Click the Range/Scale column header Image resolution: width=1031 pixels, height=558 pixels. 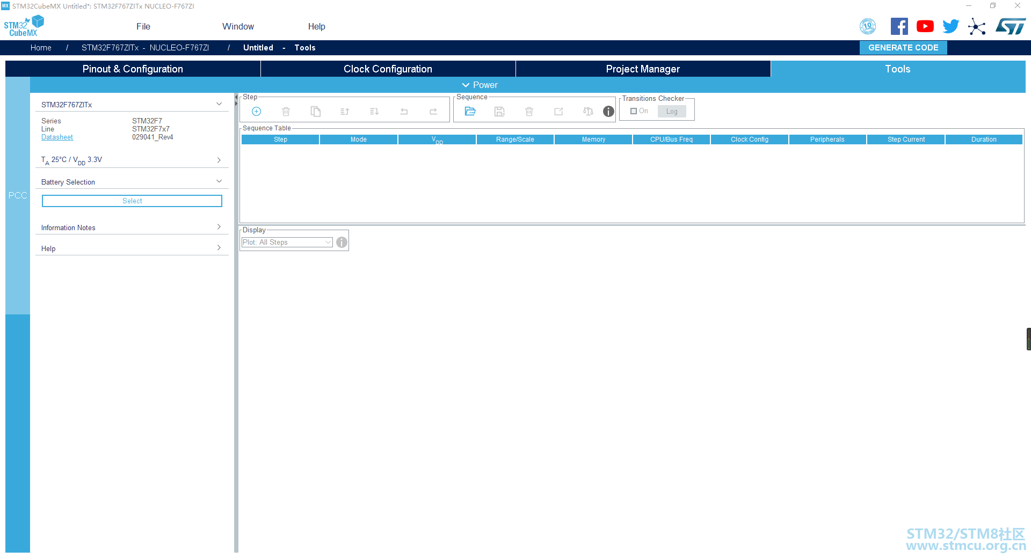(515, 139)
